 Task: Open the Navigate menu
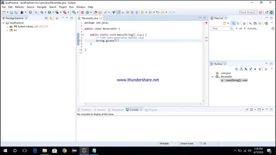pyautogui.click(x=41, y=7)
